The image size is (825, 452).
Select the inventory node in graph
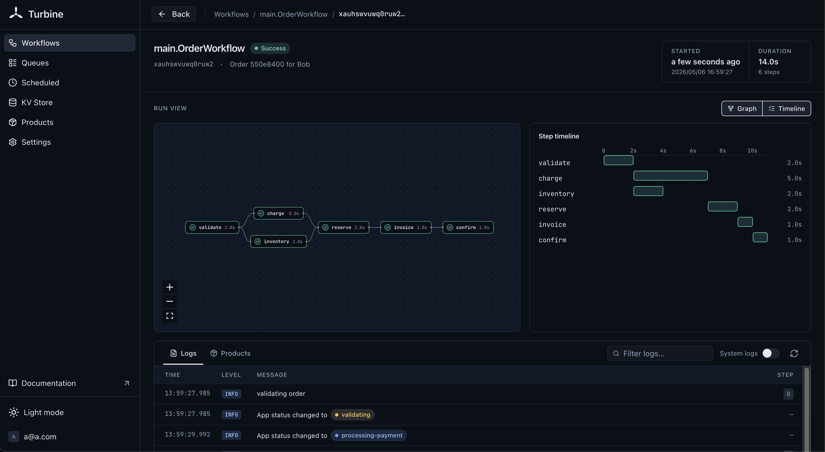278,241
